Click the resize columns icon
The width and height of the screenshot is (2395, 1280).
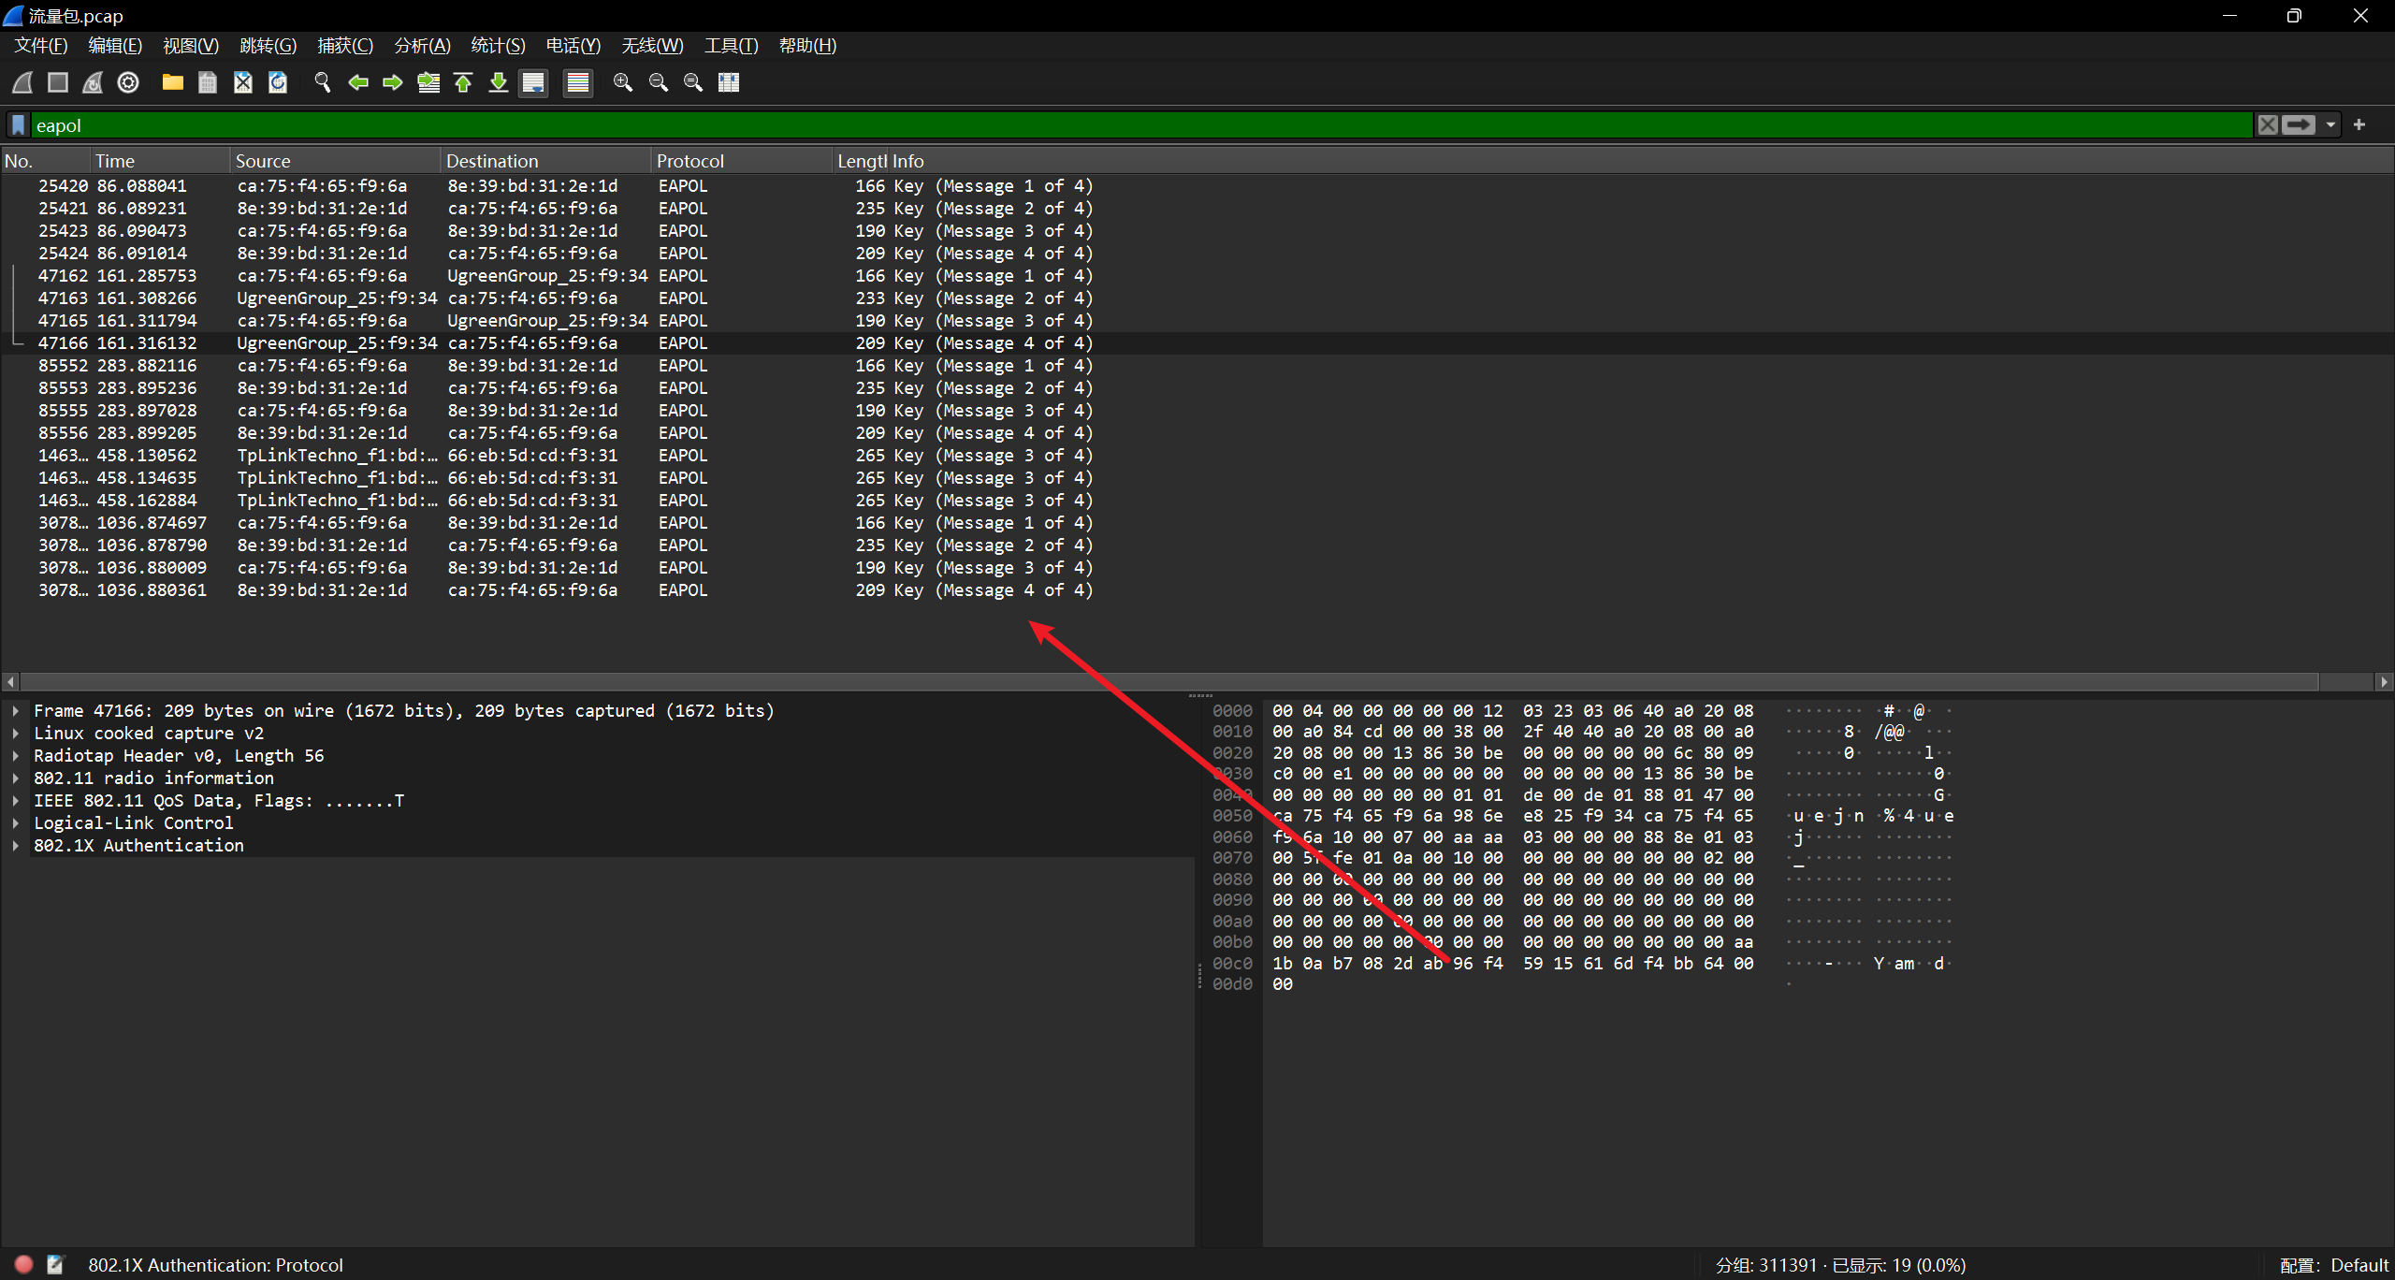(729, 82)
